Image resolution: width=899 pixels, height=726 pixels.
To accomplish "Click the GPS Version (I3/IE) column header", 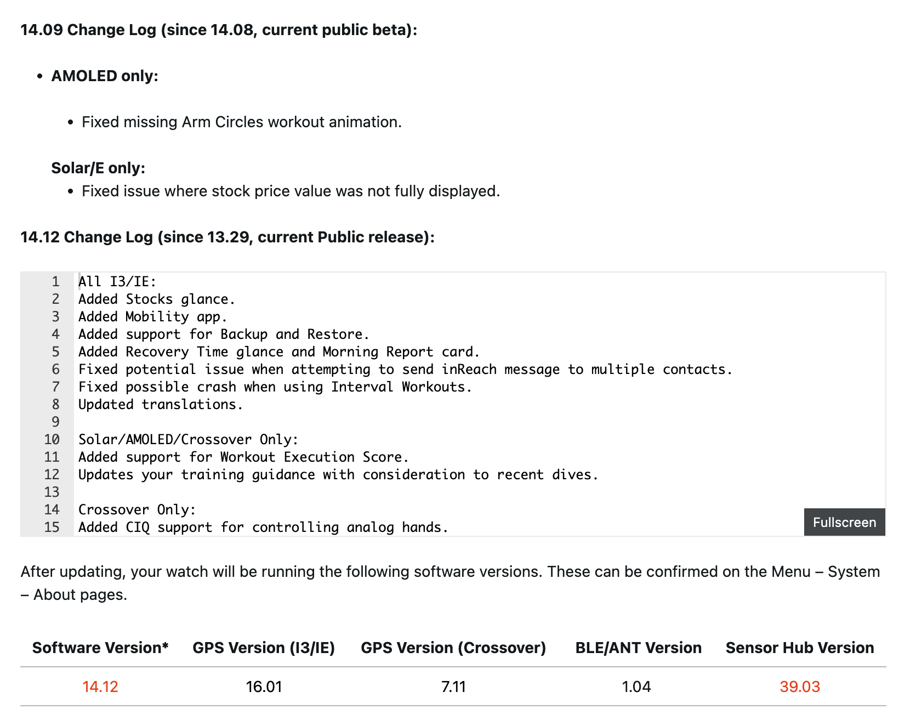I will coord(264,648).
